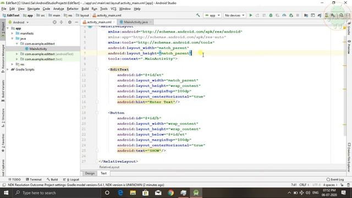Select the Text editor tab
The width and height of the screenshot is (352, 198).
[103, 173]
